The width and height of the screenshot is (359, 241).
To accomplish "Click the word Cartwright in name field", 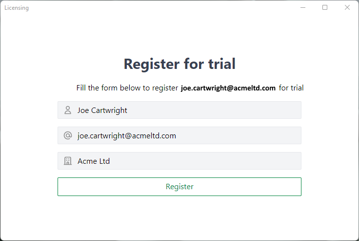I will [x=109, y=110].
